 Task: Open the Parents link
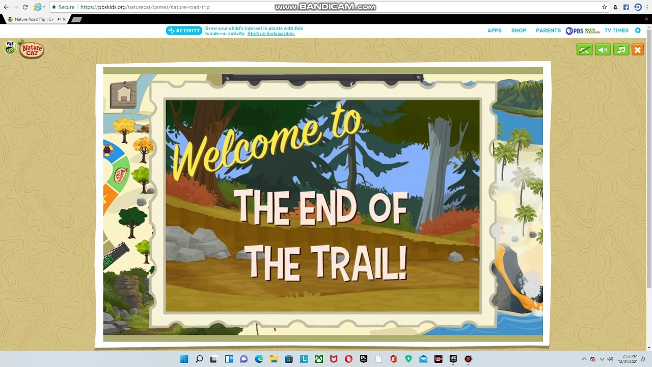(548, 31)
